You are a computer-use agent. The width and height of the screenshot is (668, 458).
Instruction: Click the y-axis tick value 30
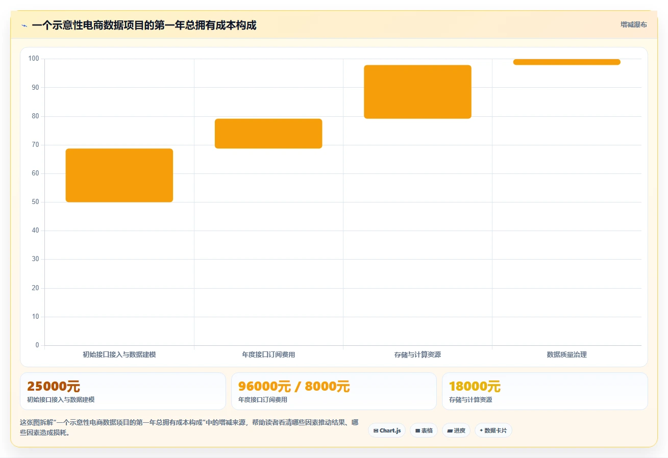(x=35, y=259)
